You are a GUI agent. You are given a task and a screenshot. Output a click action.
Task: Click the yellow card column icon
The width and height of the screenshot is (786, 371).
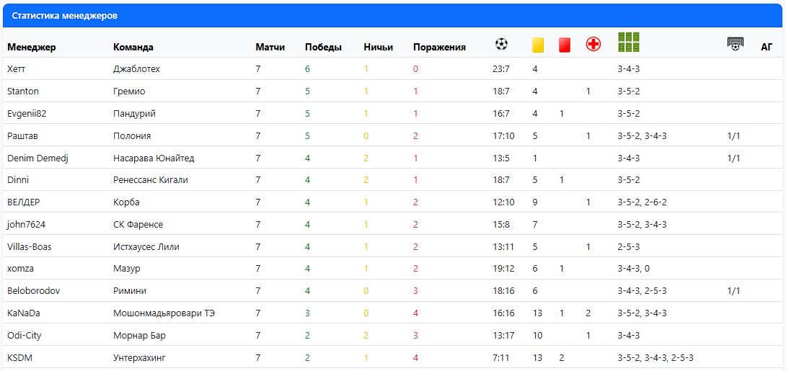coord(537,45)
